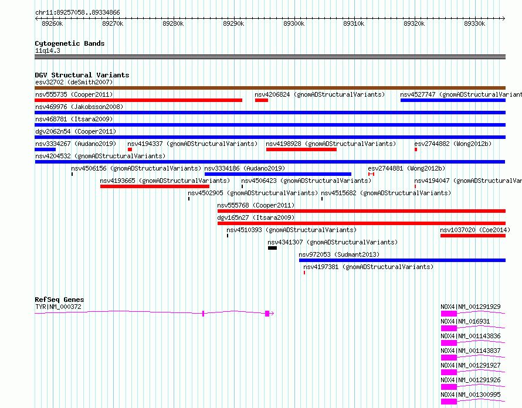Open NOX4|NM_016931 transcript label
Screen dimensions: 522x408
click(x=465, y=321)
